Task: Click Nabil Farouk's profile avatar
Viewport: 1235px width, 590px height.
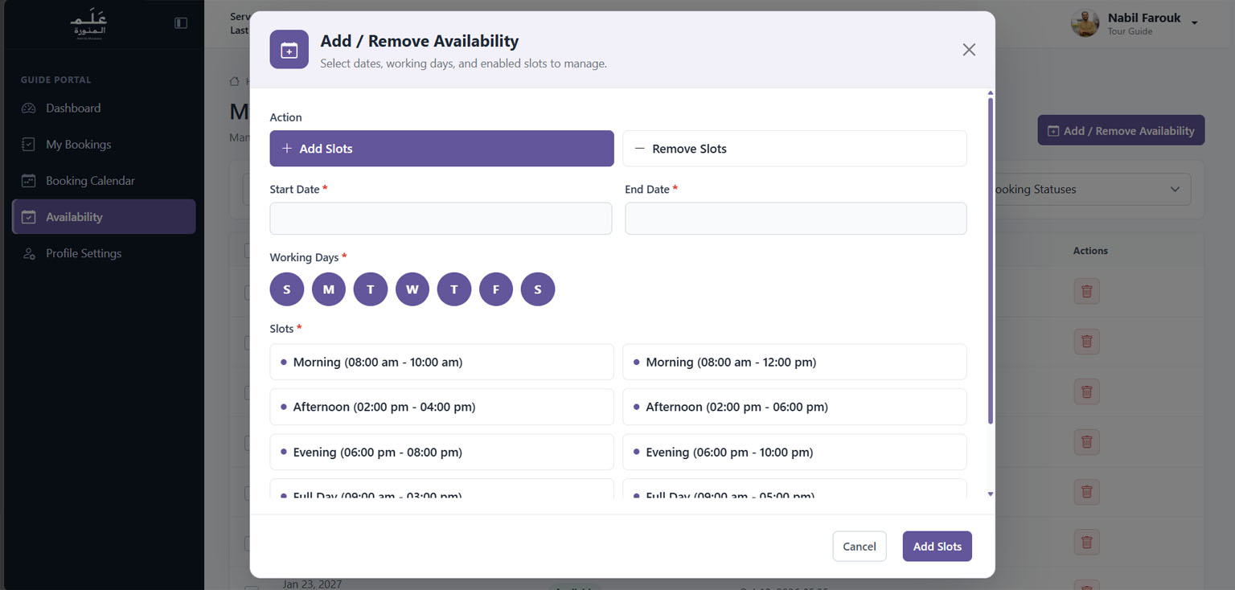Action: [1085, 23]
